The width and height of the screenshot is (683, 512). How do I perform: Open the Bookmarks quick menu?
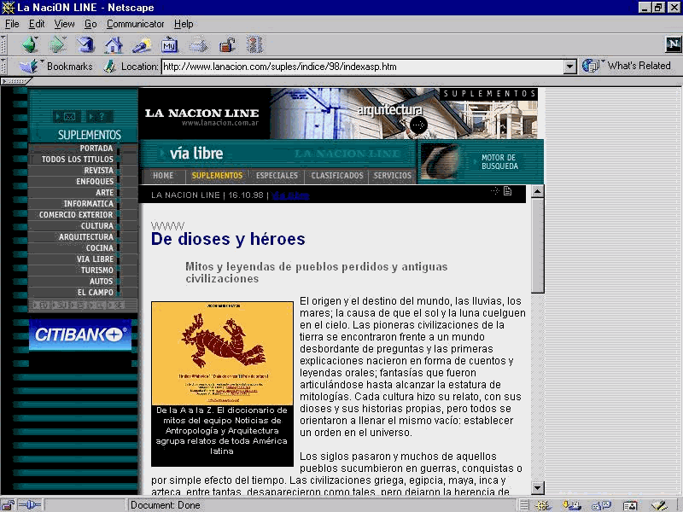click(x=56, y=67)
